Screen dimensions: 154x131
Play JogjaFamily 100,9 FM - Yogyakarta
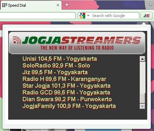pos(69,106)
